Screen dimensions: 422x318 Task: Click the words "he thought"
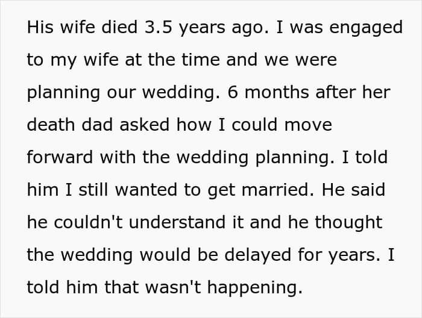pos(335,223)
